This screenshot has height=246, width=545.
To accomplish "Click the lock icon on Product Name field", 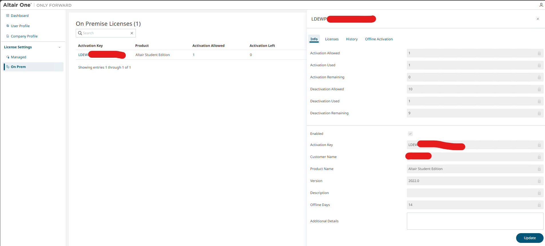I will 539,169.
